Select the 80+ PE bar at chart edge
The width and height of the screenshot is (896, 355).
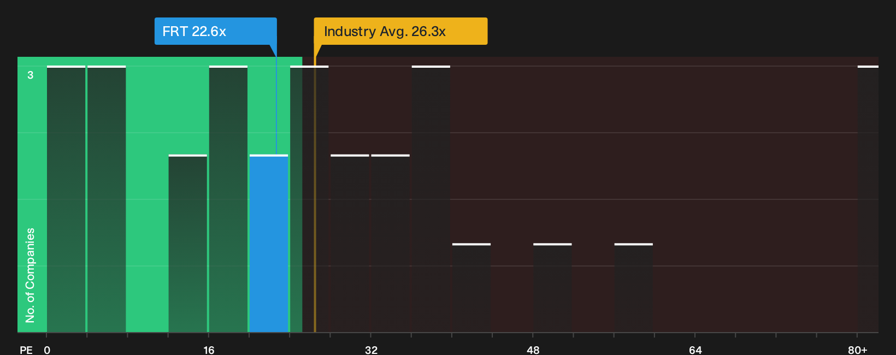[868, 199]
